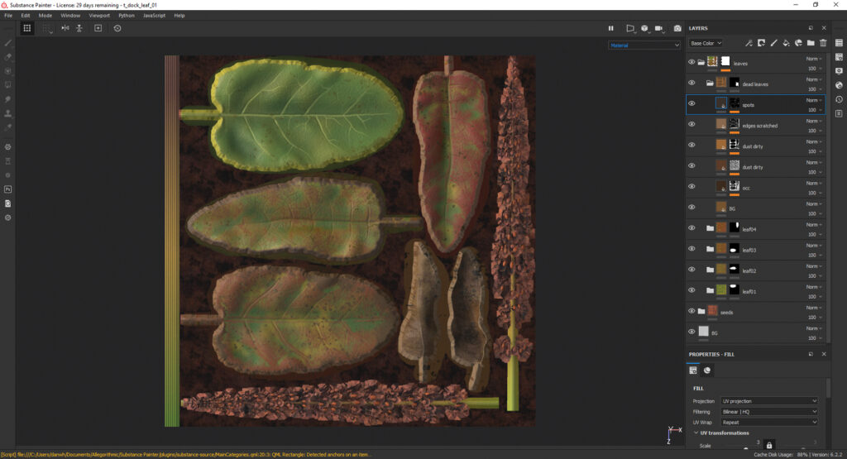The width and height of the screenshot is (847, 459).
Task: Select the Clone stamp tool
Action: point(8,113)
